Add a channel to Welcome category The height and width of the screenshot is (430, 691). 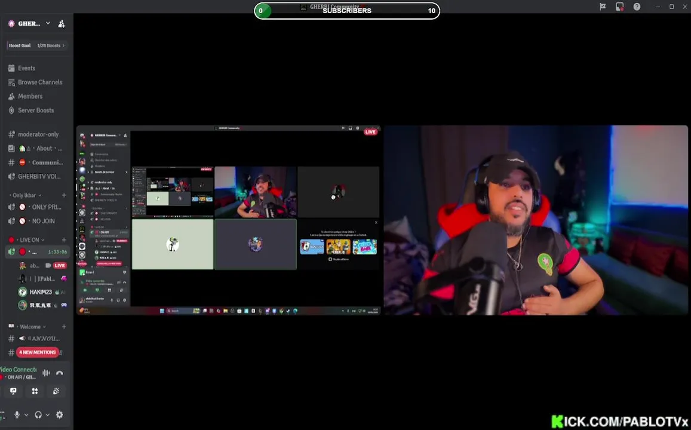(64, 327)
